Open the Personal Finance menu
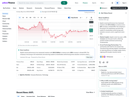 point(50,8)
